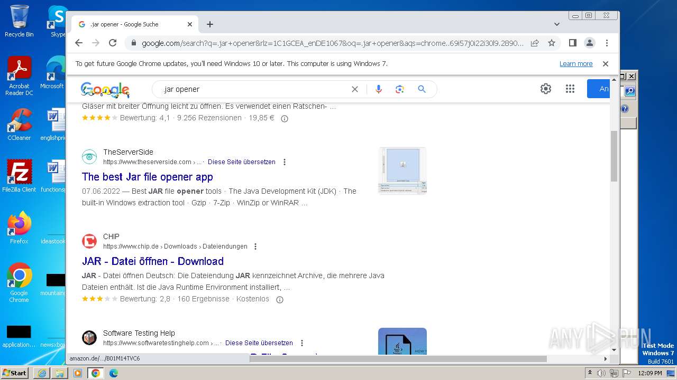Open Google apps grid
This screenshot has height=380, width=677.
click(570, 89)
